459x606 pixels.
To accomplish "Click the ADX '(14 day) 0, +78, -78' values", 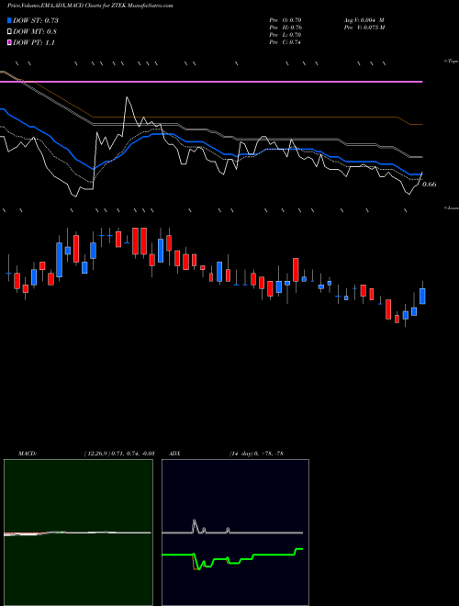I will [x=256, y=454].
